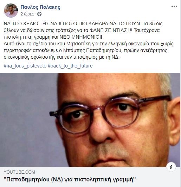Viewport: 181px width, 187px height.
Task: Click the '2 ώρες' post timestamp
Action: click(x=27, y=14)
